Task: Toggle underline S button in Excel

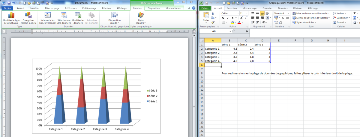Action: pyautogui.click(x=233, y=18)
